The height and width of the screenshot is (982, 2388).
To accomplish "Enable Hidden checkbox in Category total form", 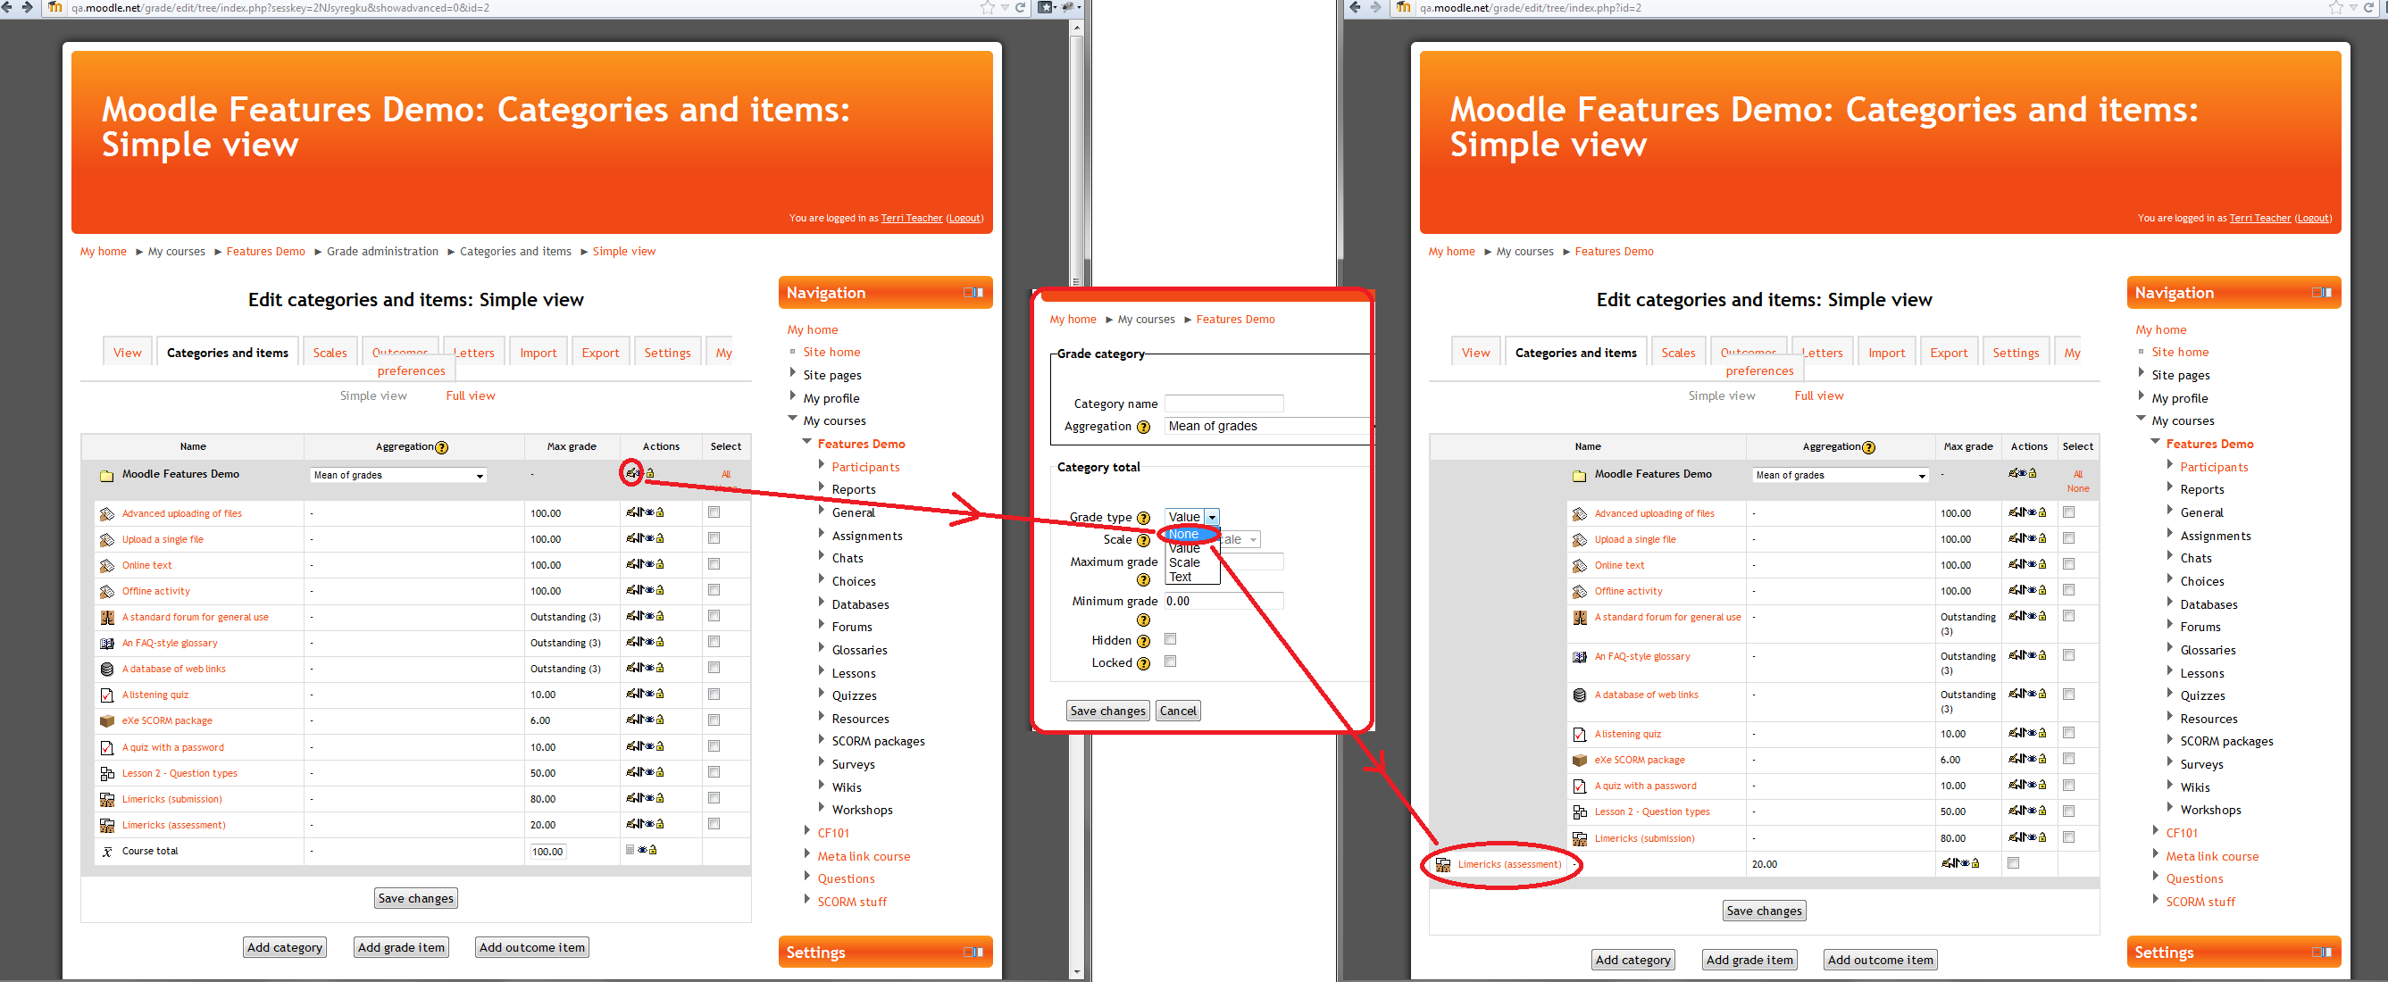I will 1171,639.
